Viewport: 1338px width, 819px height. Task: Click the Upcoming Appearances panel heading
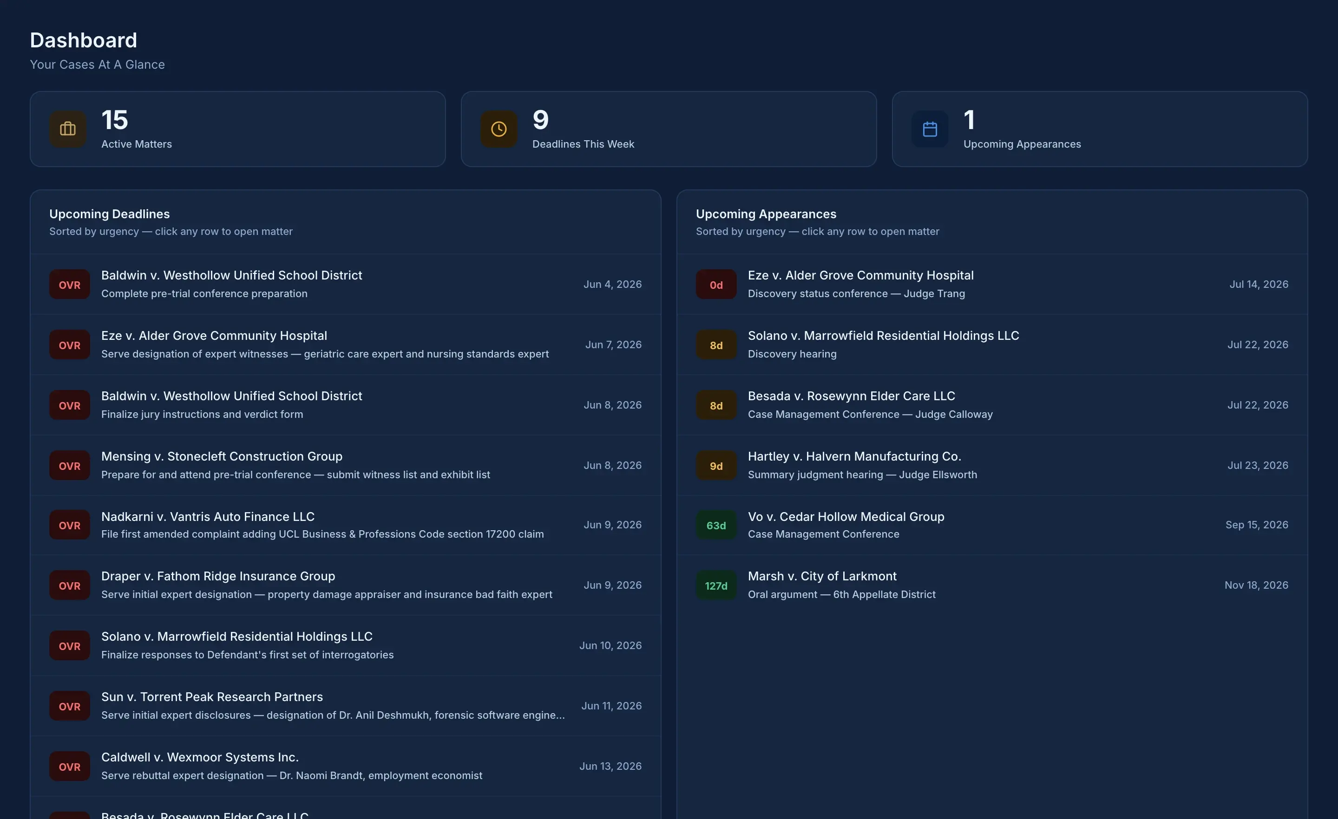766,214
